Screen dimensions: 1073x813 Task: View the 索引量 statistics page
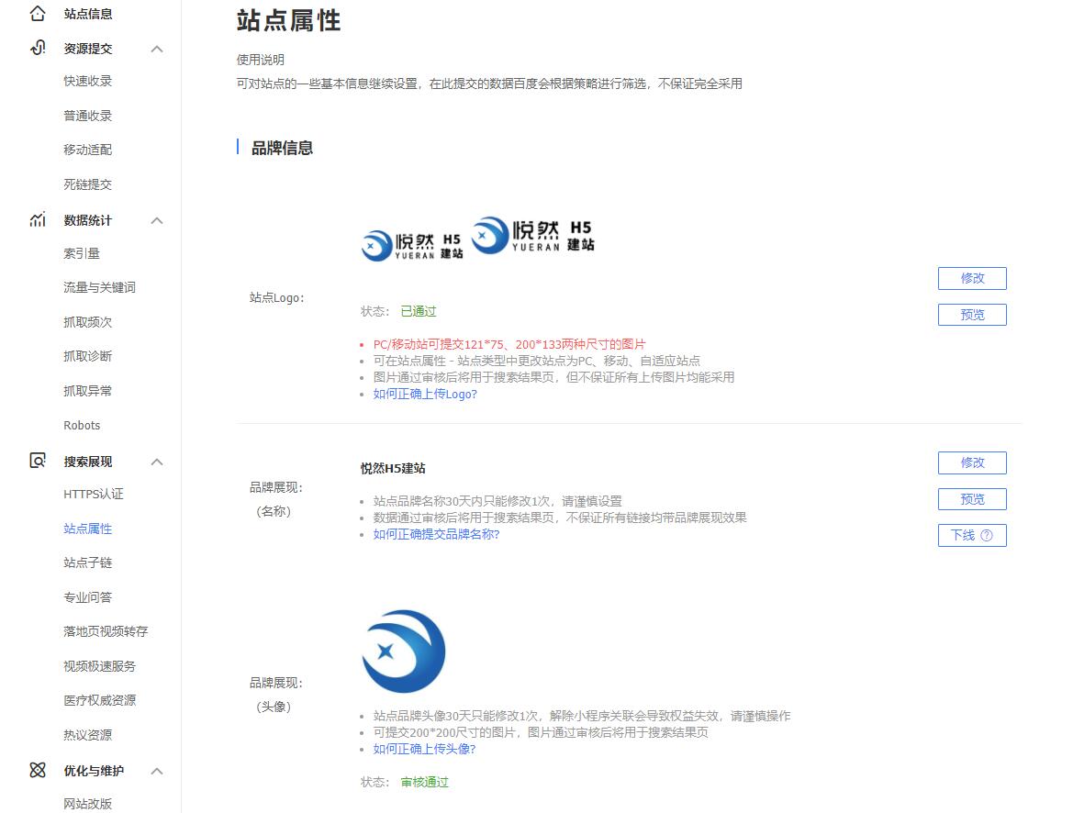click(82, 253)
